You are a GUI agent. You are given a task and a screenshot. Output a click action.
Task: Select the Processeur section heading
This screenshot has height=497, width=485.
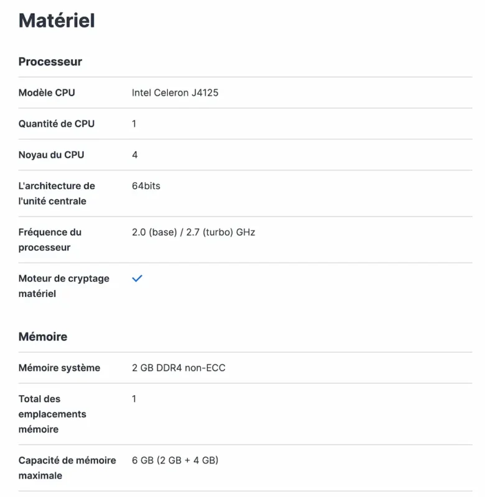(x=50, y=62)
